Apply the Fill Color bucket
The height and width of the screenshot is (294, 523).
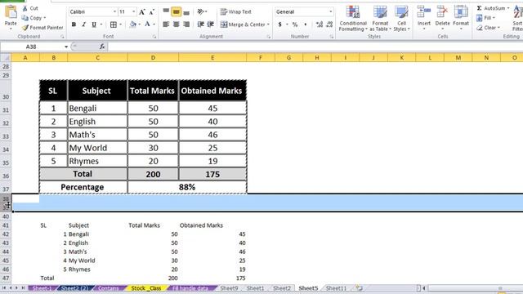coord(132,24)
